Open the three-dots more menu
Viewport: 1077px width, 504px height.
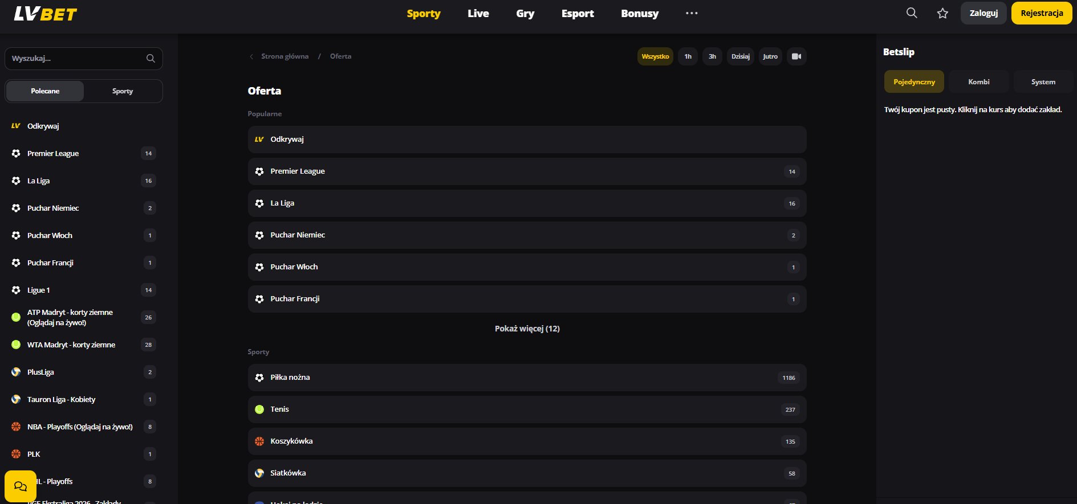click(691, 13)
